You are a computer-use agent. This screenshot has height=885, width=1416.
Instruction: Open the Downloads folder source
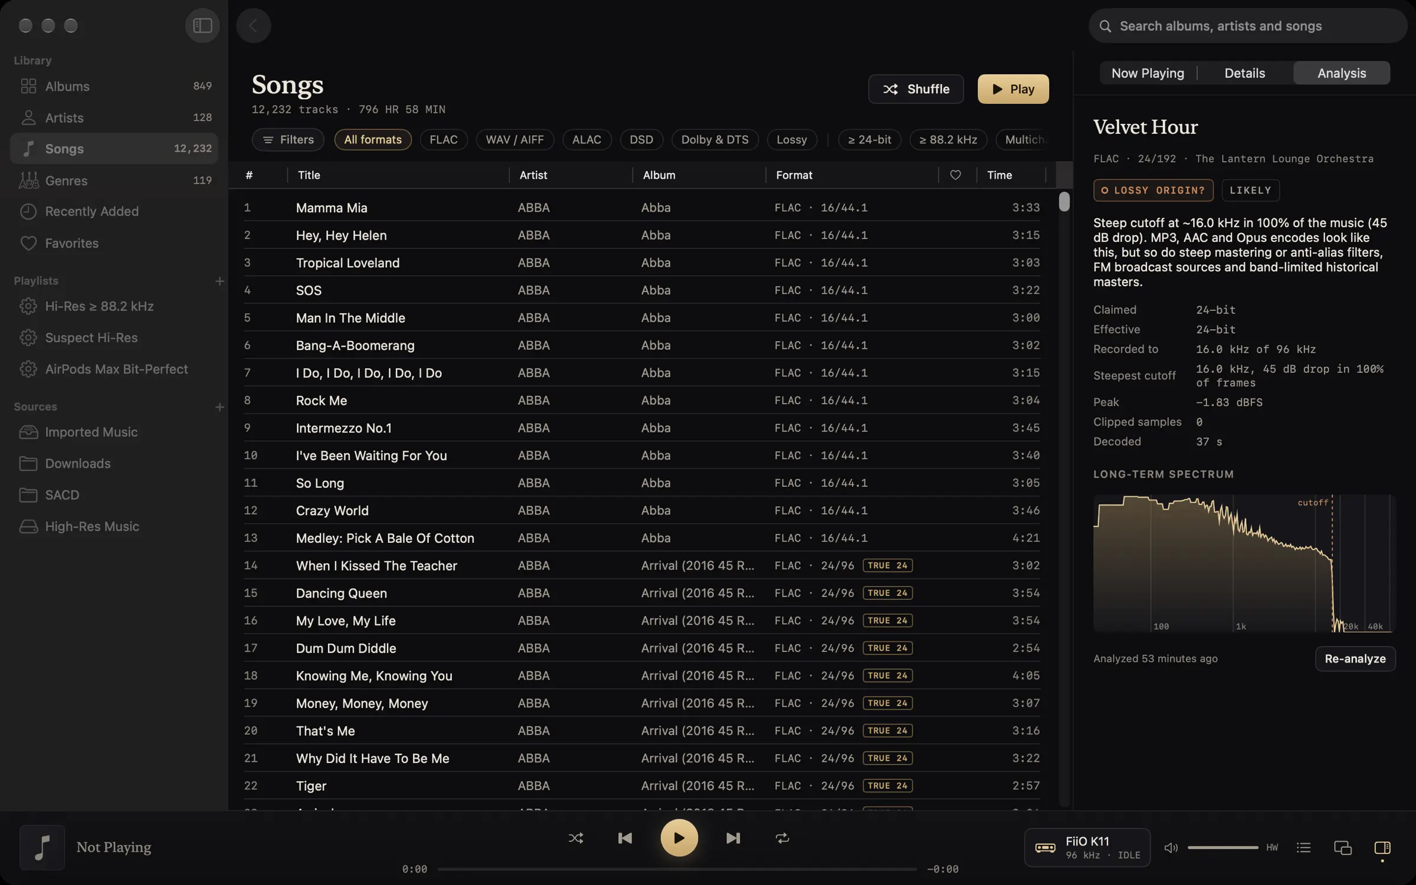tap(114, 463)
